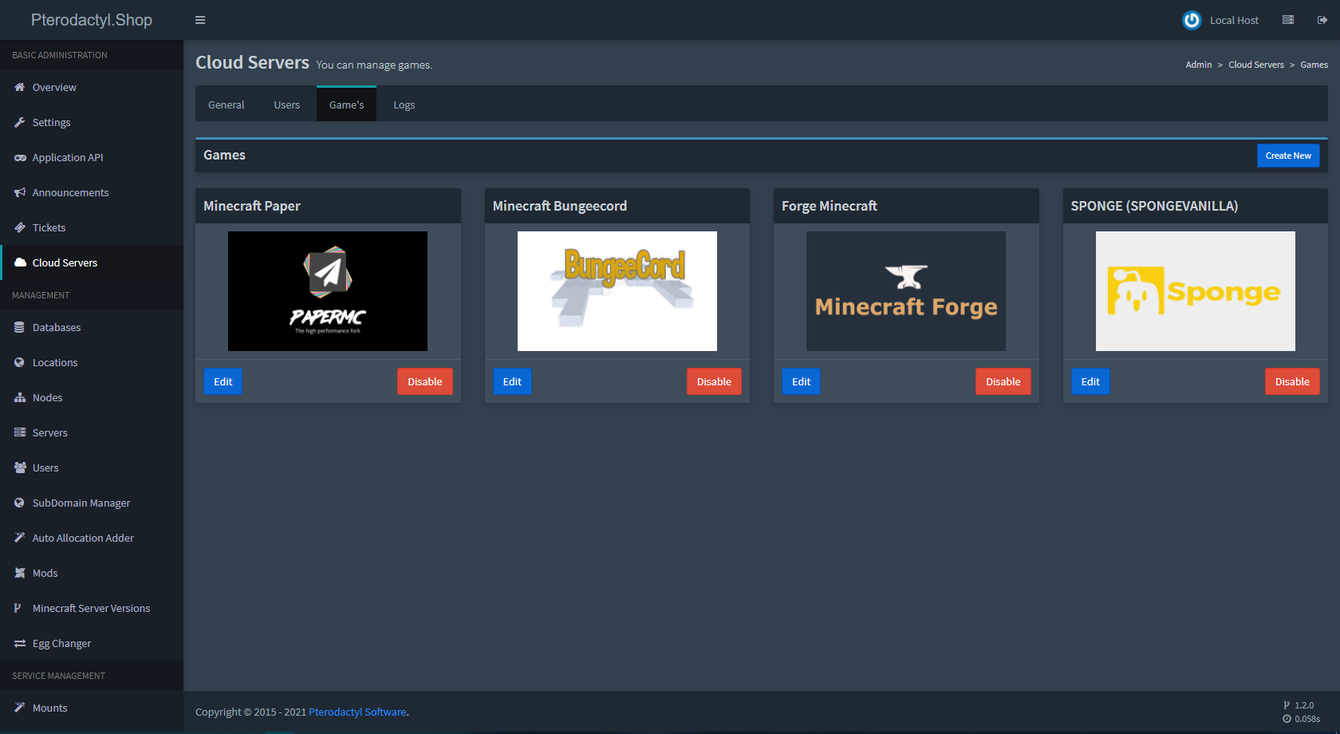The image size is (1340, 734).
Task: Open the server list icon in header
Action: [1287, 20]
